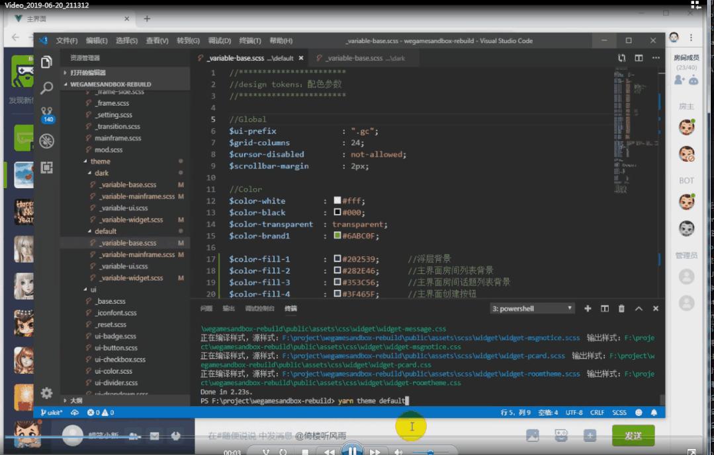Click the #6ABC0F green color swatch
The height and width of the screenshot is (455, 714).
point(337,236)
